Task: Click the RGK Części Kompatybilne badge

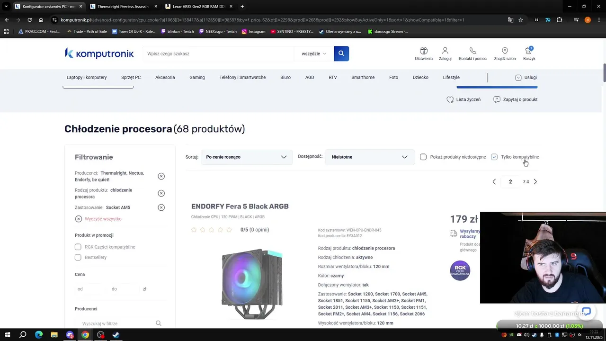Action: 460,270
